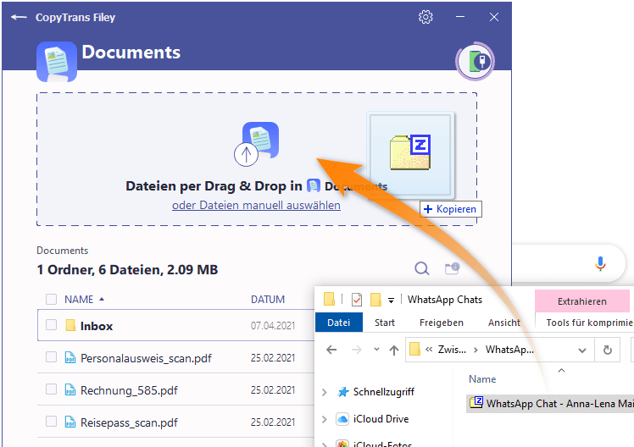Create new folder via folder-plus icon
634x447 pixels.
(x=452, y=268)
